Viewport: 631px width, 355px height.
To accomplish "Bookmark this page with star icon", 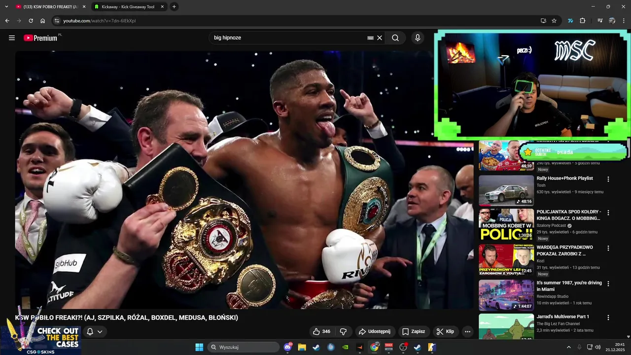I will [554, 21].
